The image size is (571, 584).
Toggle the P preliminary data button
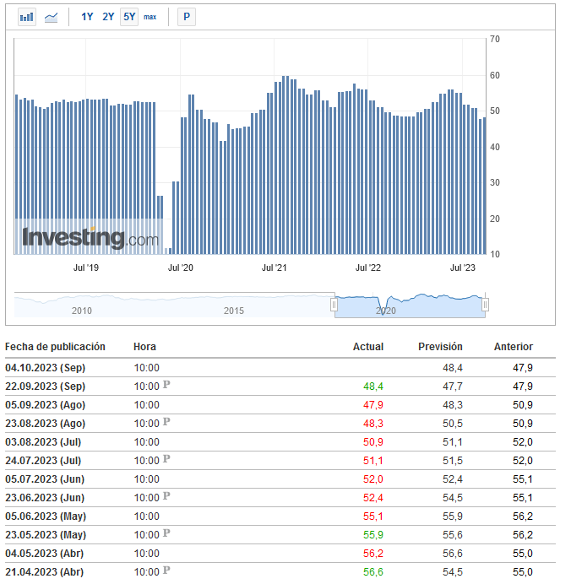click(x=187, y=17)
